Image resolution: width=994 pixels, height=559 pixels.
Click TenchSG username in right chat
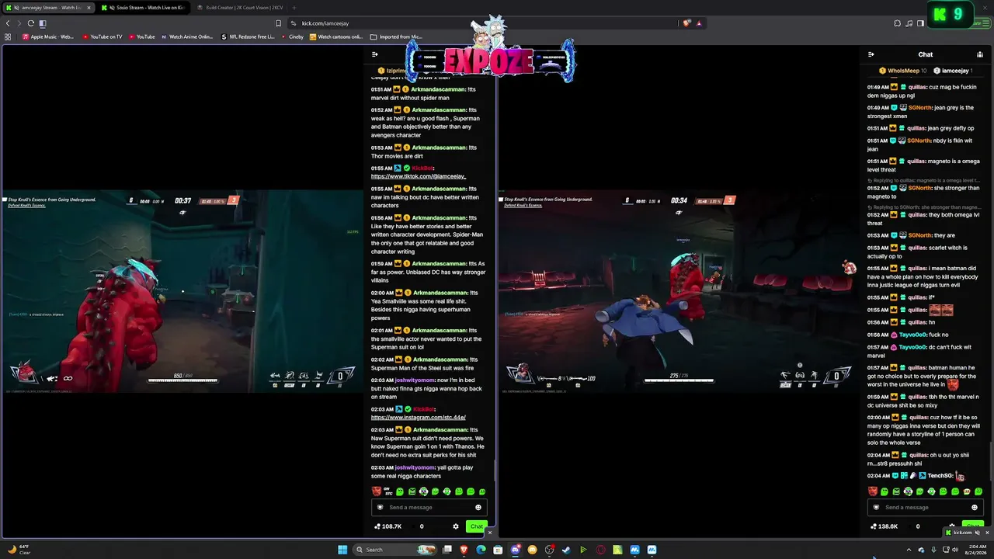[x=940, y=476]
